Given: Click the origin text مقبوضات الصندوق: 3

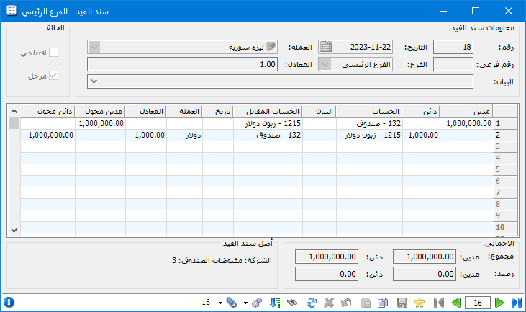Looking at the screenshot, I should pyautogui.click(x=207, y=261).
